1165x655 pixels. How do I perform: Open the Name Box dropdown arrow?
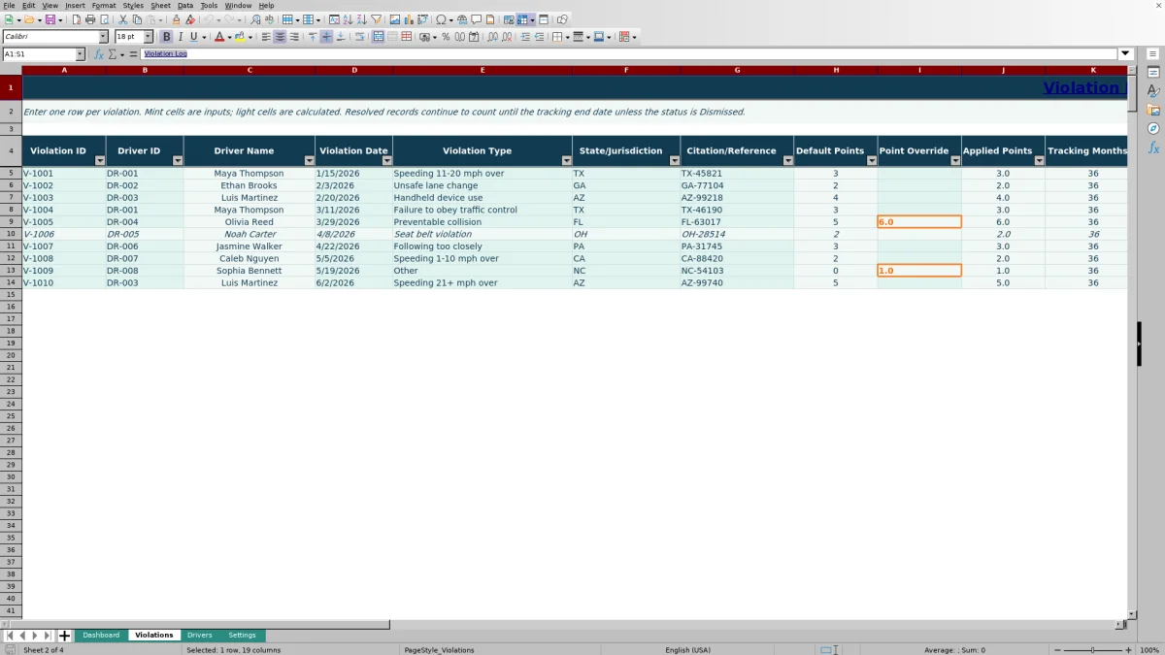[x=81, y=54]
